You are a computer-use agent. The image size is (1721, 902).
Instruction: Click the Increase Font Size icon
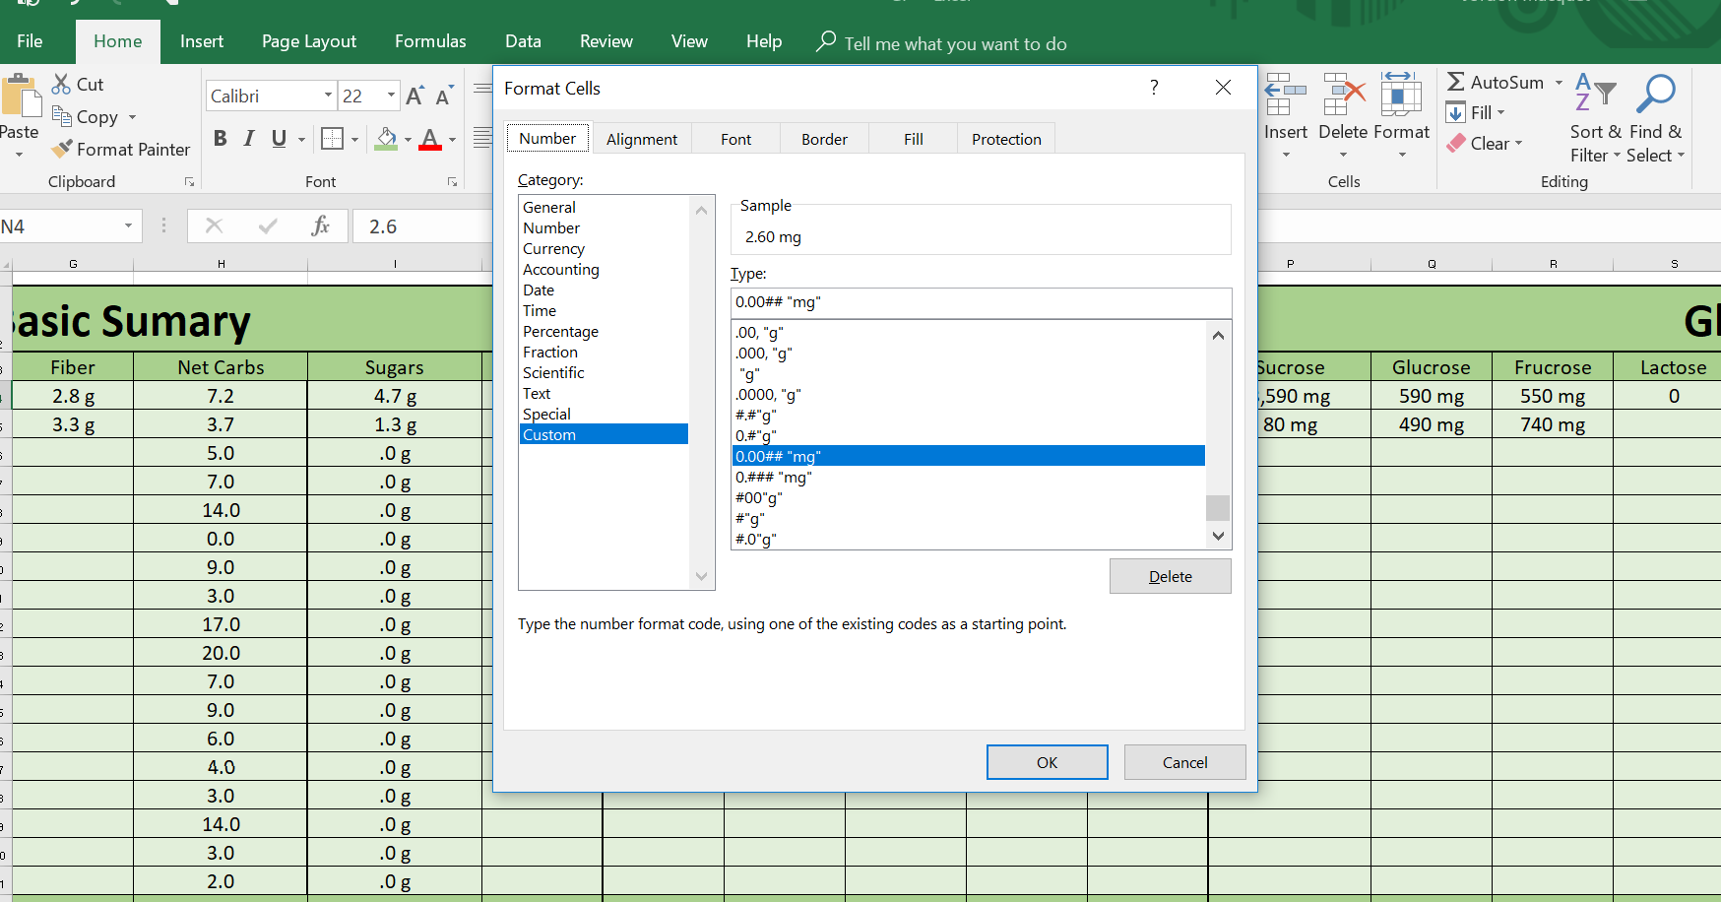[x=414, y=96]
